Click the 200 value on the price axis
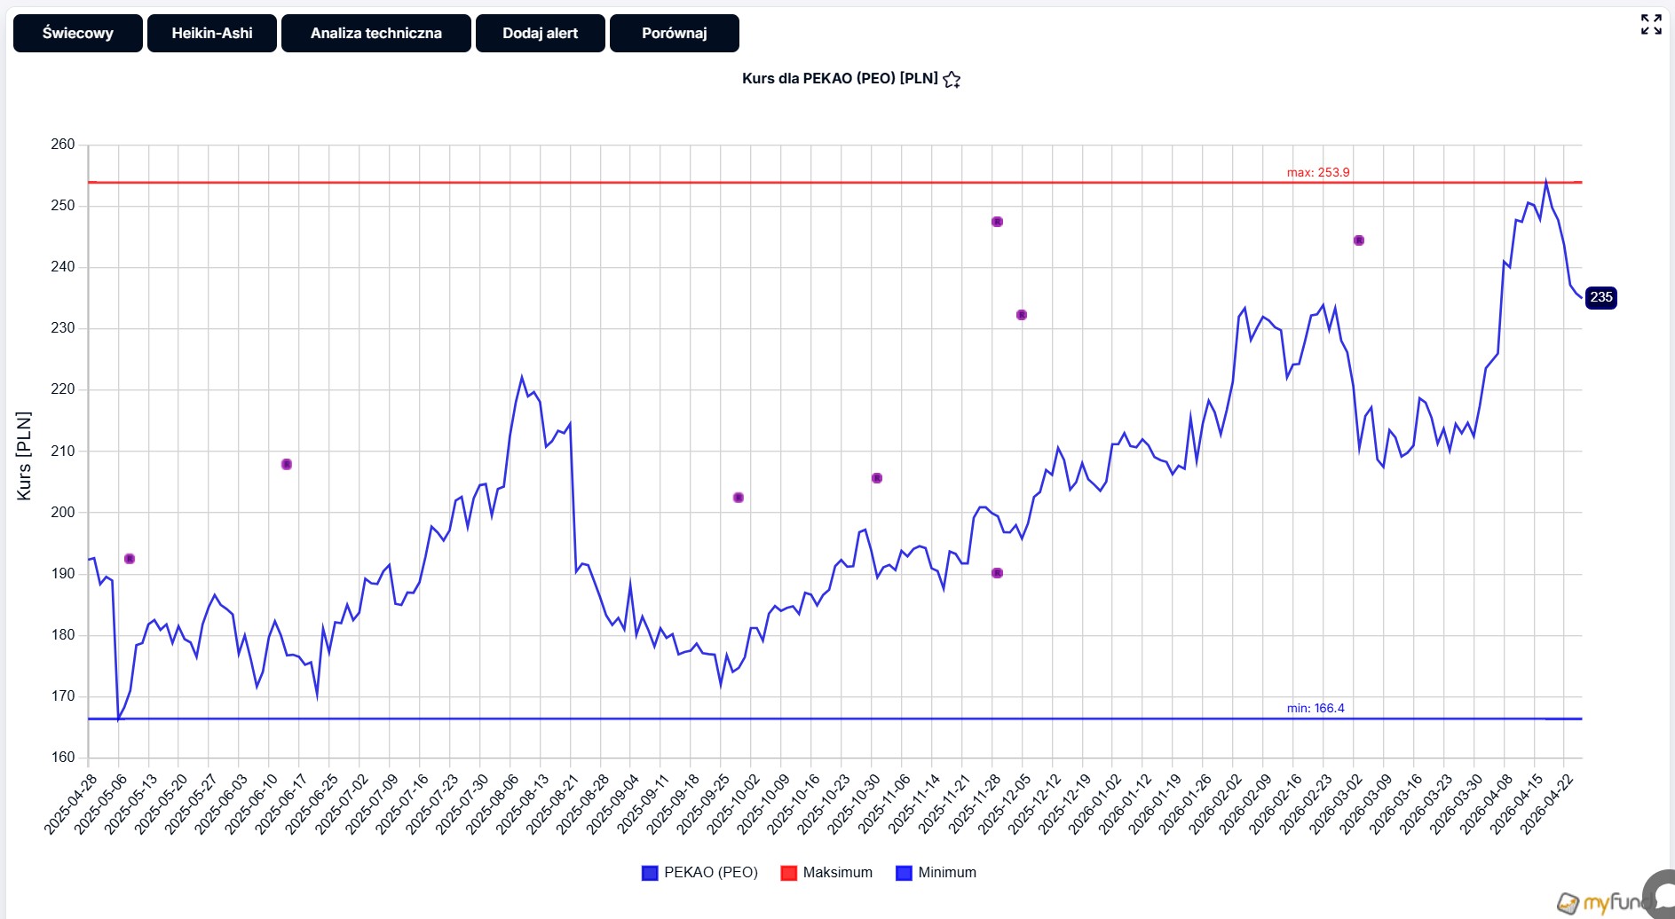 point(63,513)
